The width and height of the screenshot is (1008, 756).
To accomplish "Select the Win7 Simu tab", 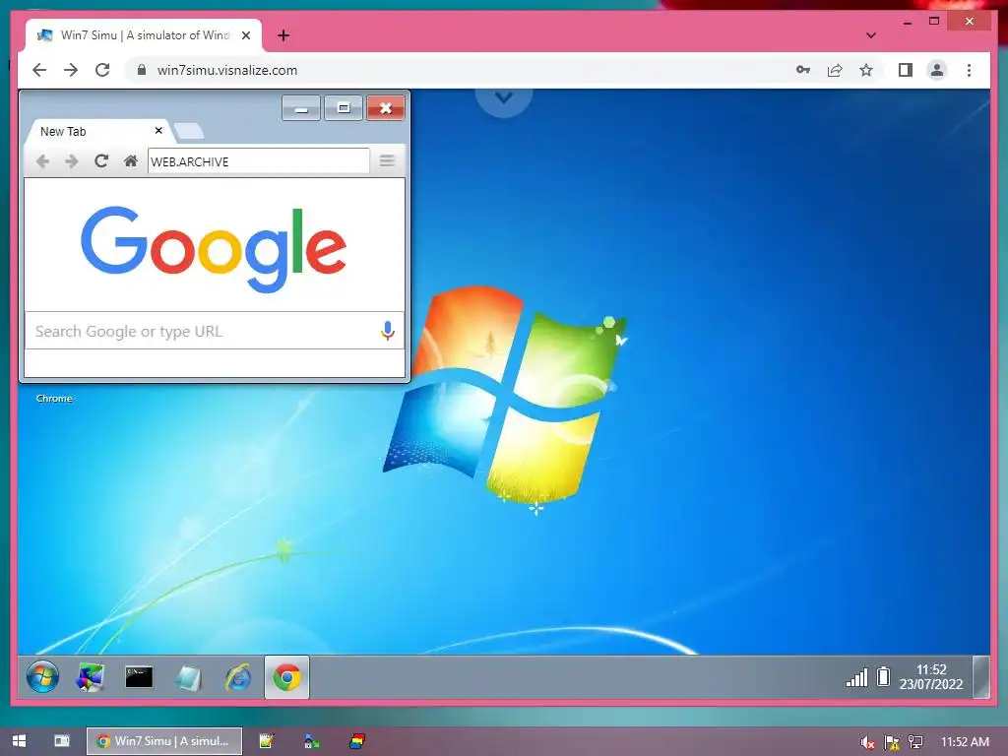I will pyautogui.click(x=144, y=35).
